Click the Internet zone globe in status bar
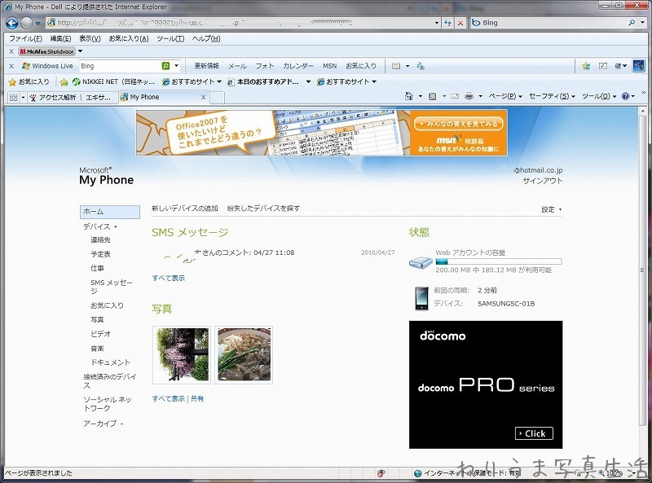The width and height of the screenshot is (652, 483). pos(418,473)
